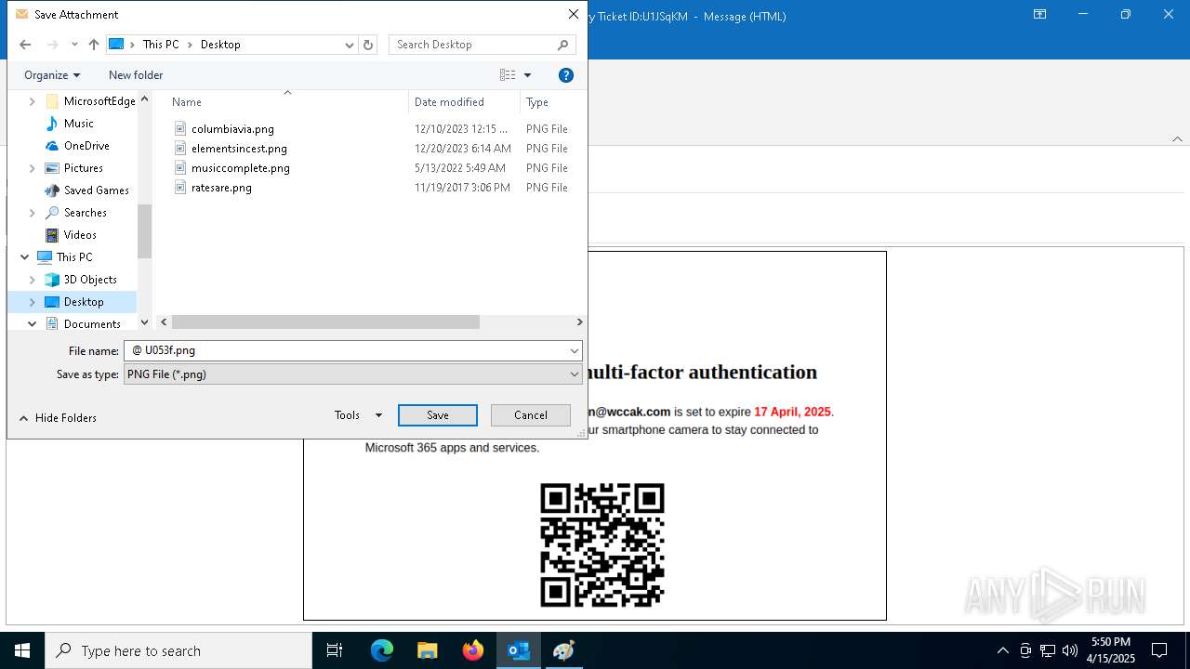This screenshot has height=669, width=1190.
Task: Open Documents in the navigation pane
Action: point(92,324)
